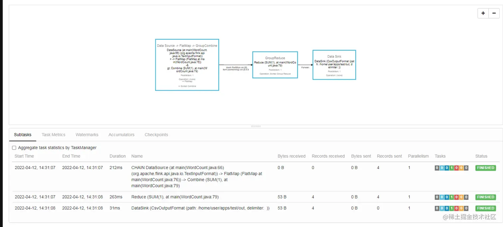Click the Tasks column header
This screenshot has height=227, width=503.
click(x=440, y=156)
